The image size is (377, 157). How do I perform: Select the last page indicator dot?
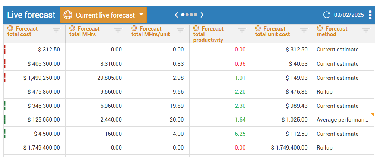point(196,15)
